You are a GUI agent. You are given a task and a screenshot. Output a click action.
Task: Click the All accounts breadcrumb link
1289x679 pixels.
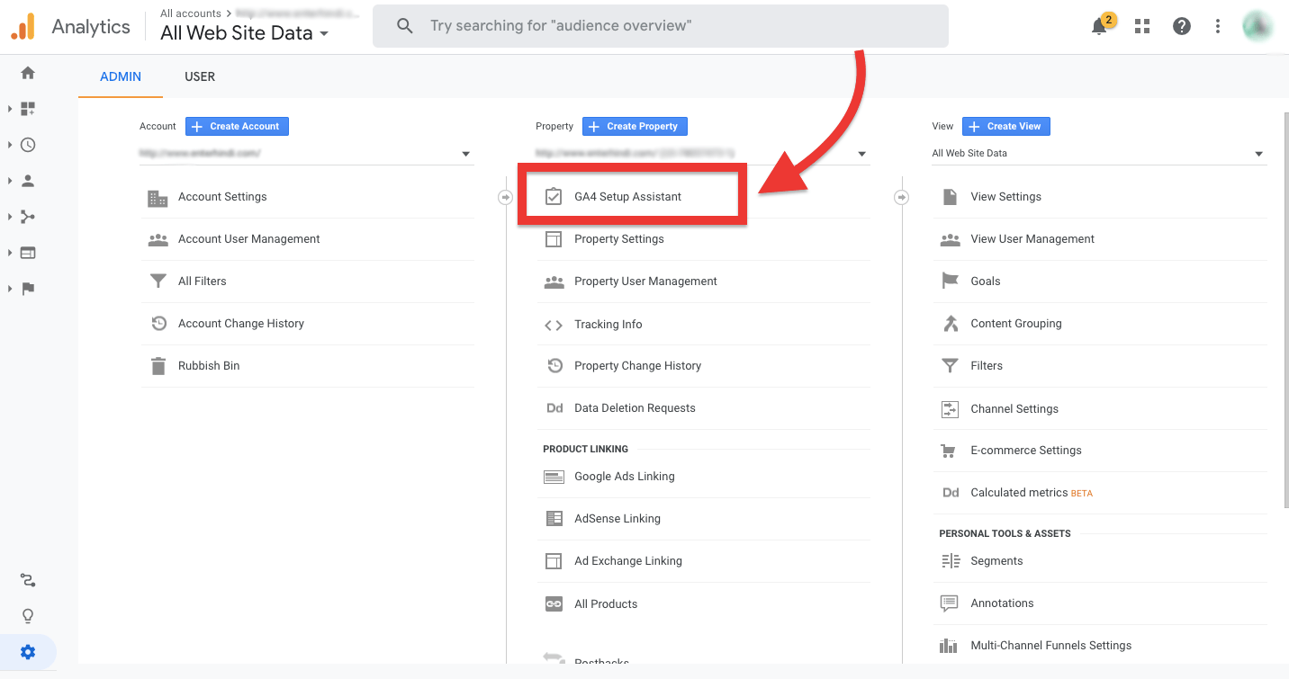tap(190, 13)
